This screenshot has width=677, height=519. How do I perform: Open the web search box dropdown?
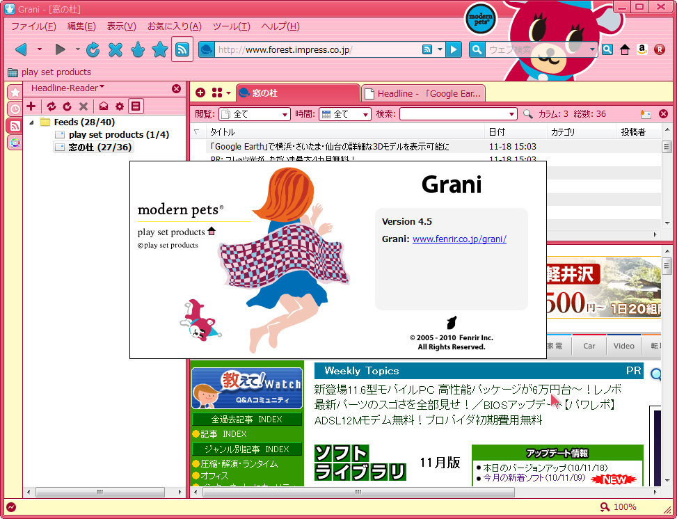click(x=592, y=49)
